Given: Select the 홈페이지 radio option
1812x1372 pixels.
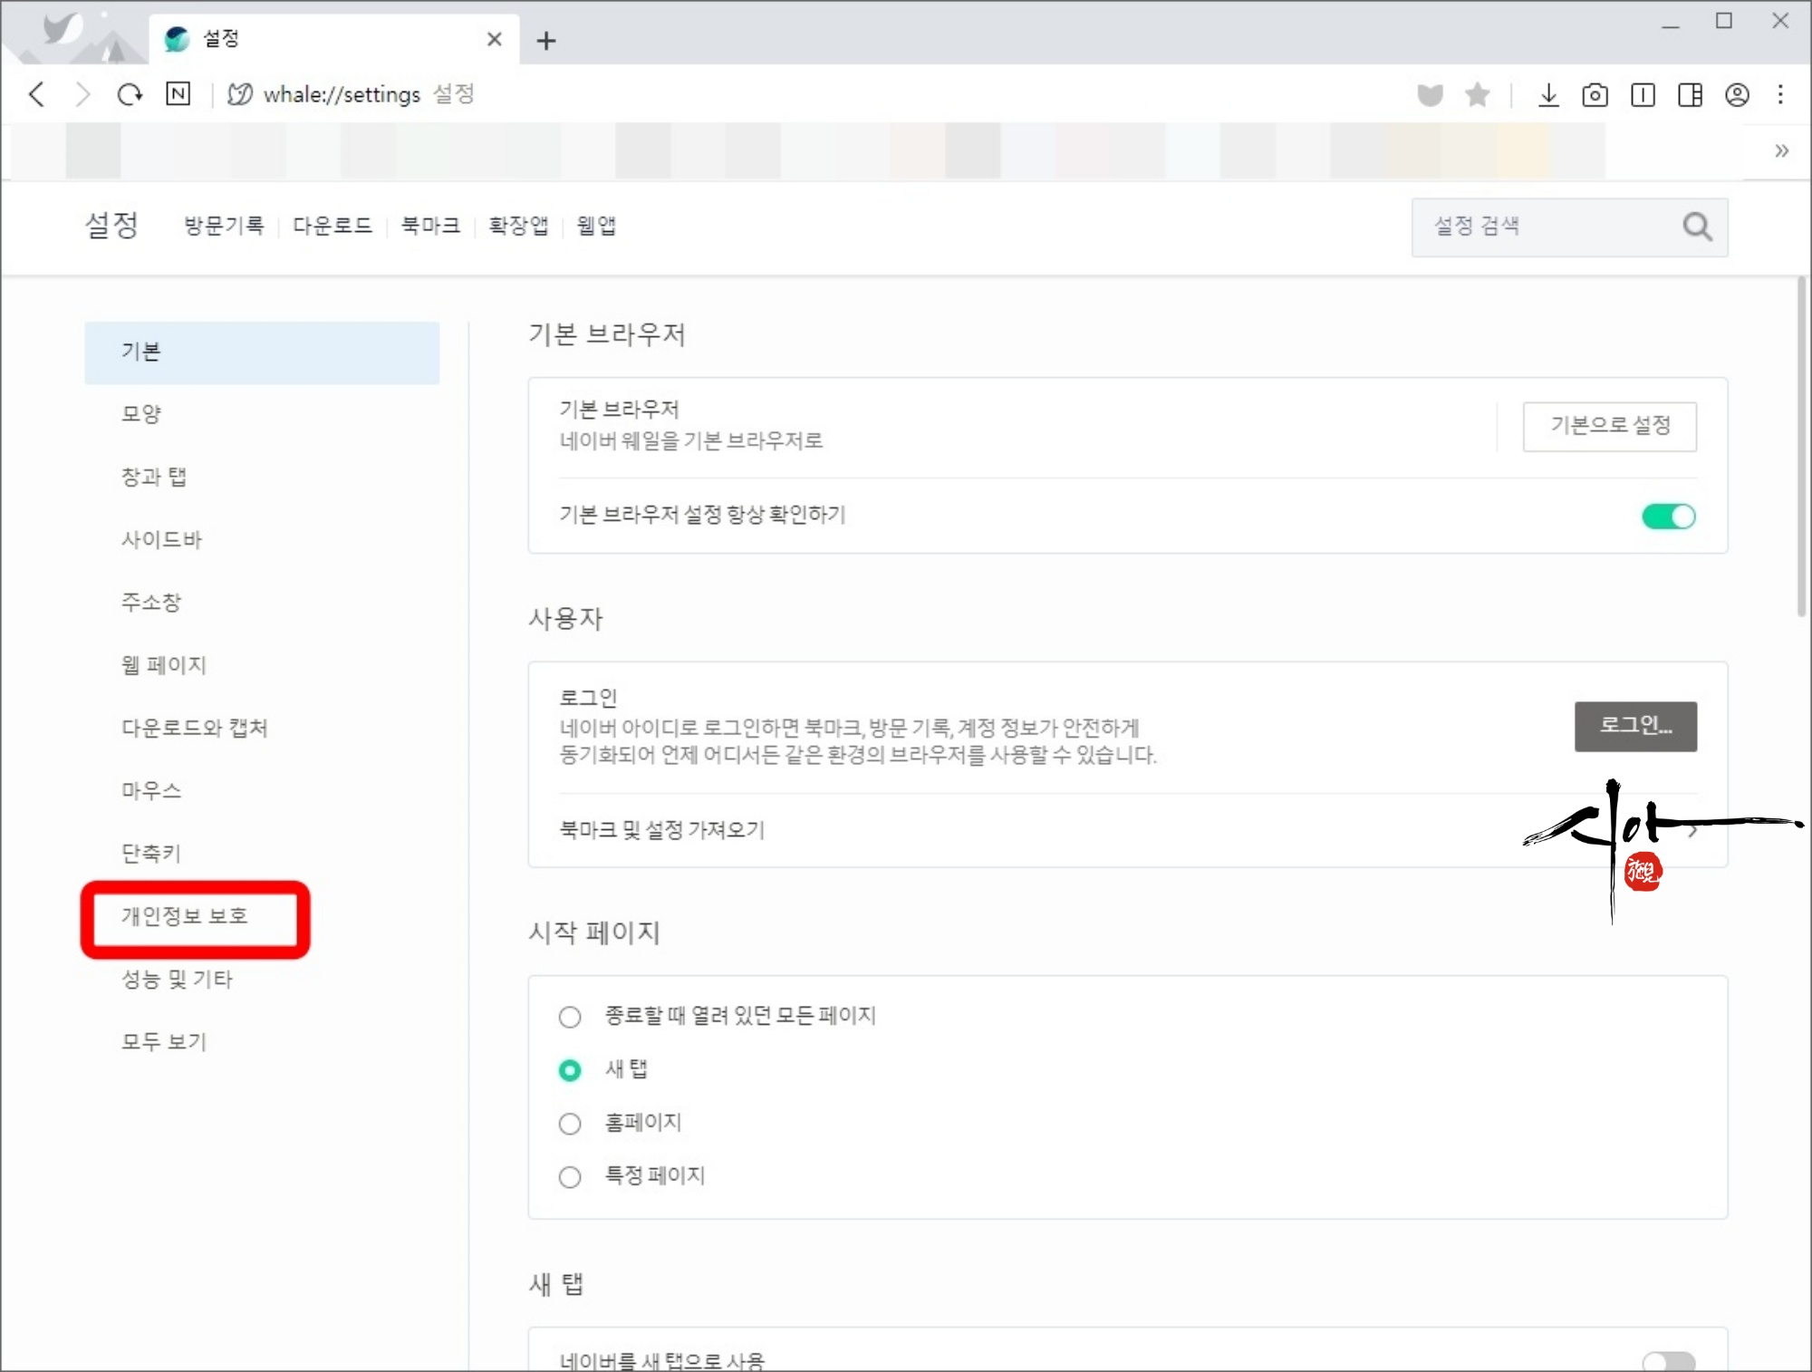Looking at the screenshot, I should pos(570,1124).
